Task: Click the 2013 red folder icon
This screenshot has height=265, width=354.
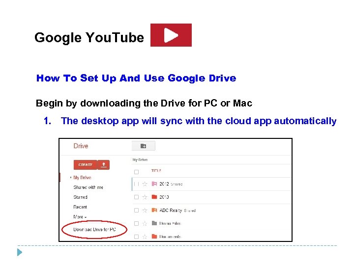Action: [x=154, y=197]
